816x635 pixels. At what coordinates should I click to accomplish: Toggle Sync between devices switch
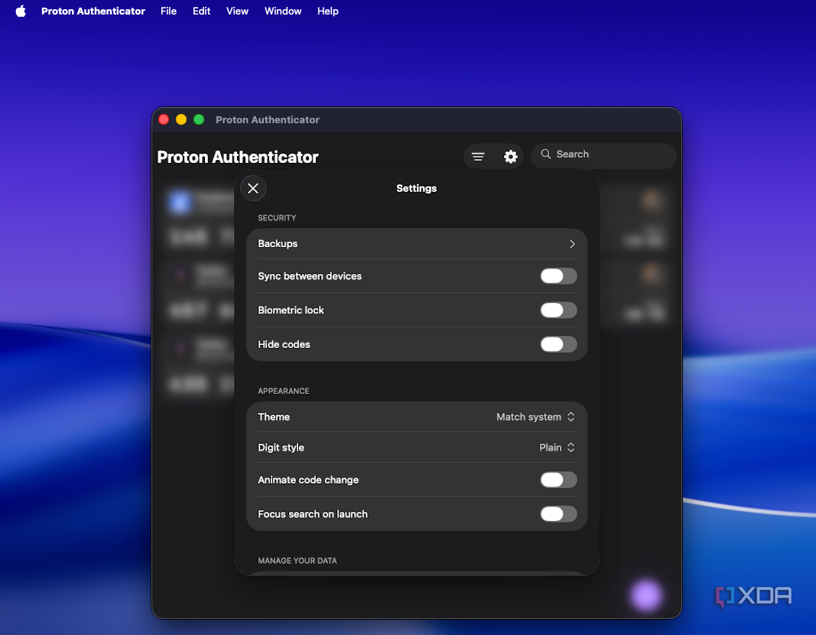(x=558, y=276)
